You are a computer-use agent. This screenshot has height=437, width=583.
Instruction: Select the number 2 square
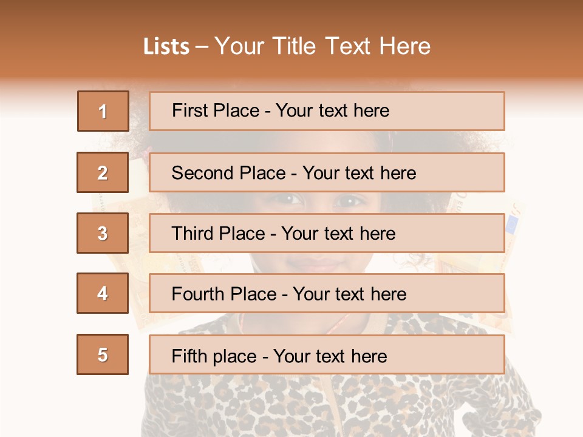click(103, 172)
